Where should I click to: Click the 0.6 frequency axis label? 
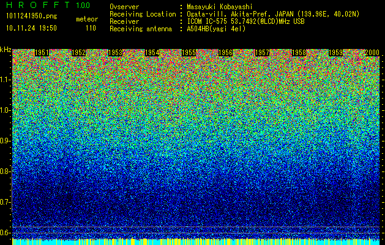pos(5,233)
